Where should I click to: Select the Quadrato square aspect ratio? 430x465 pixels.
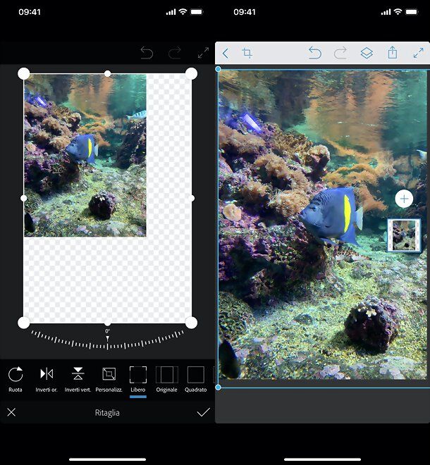click(195, 374)
